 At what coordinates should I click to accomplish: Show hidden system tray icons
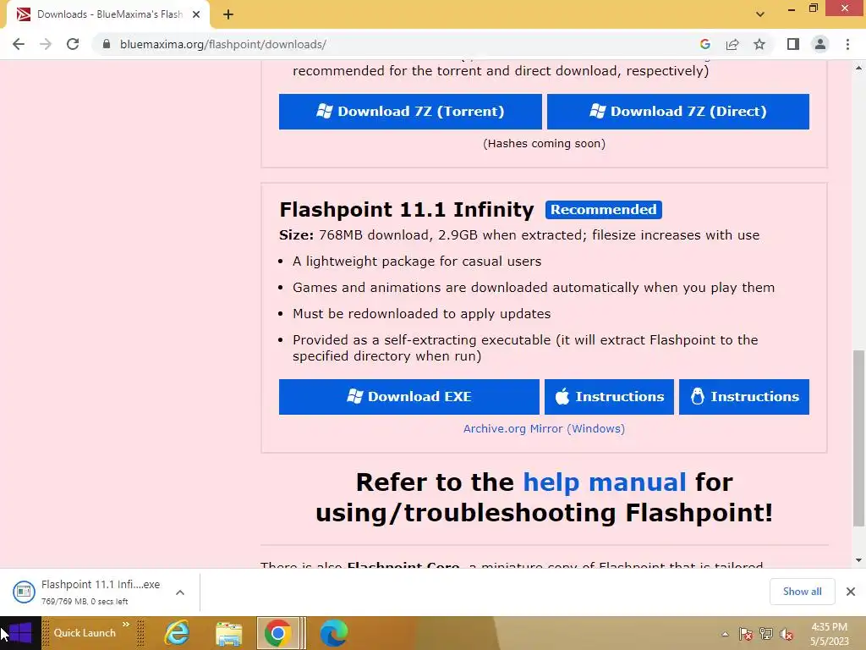click(x=725, y=634)
